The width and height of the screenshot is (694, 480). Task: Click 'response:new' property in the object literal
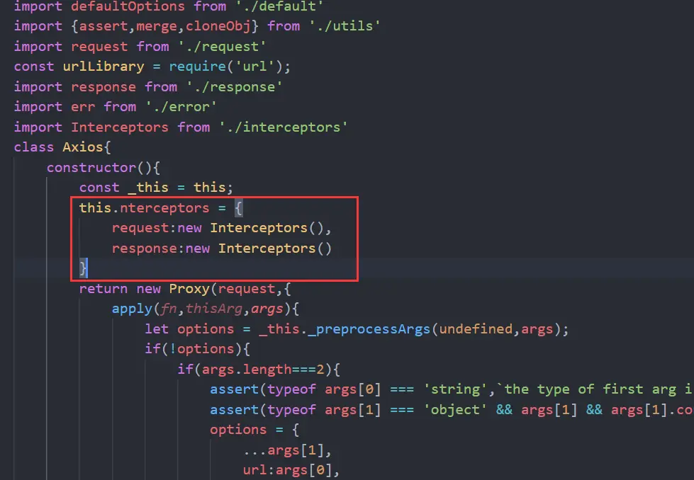(161, 248)
